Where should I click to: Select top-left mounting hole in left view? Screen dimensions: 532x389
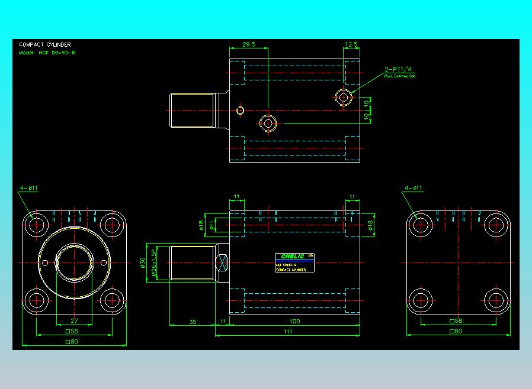(37, 225)
